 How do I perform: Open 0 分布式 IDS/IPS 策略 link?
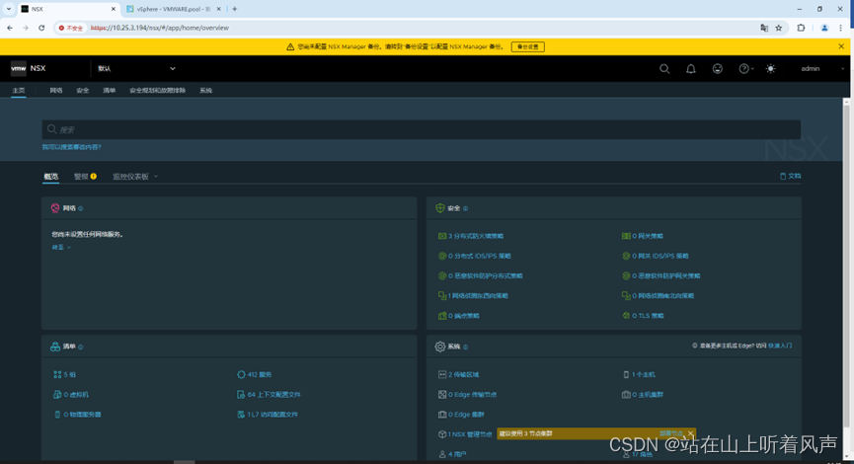click(479, 256)
